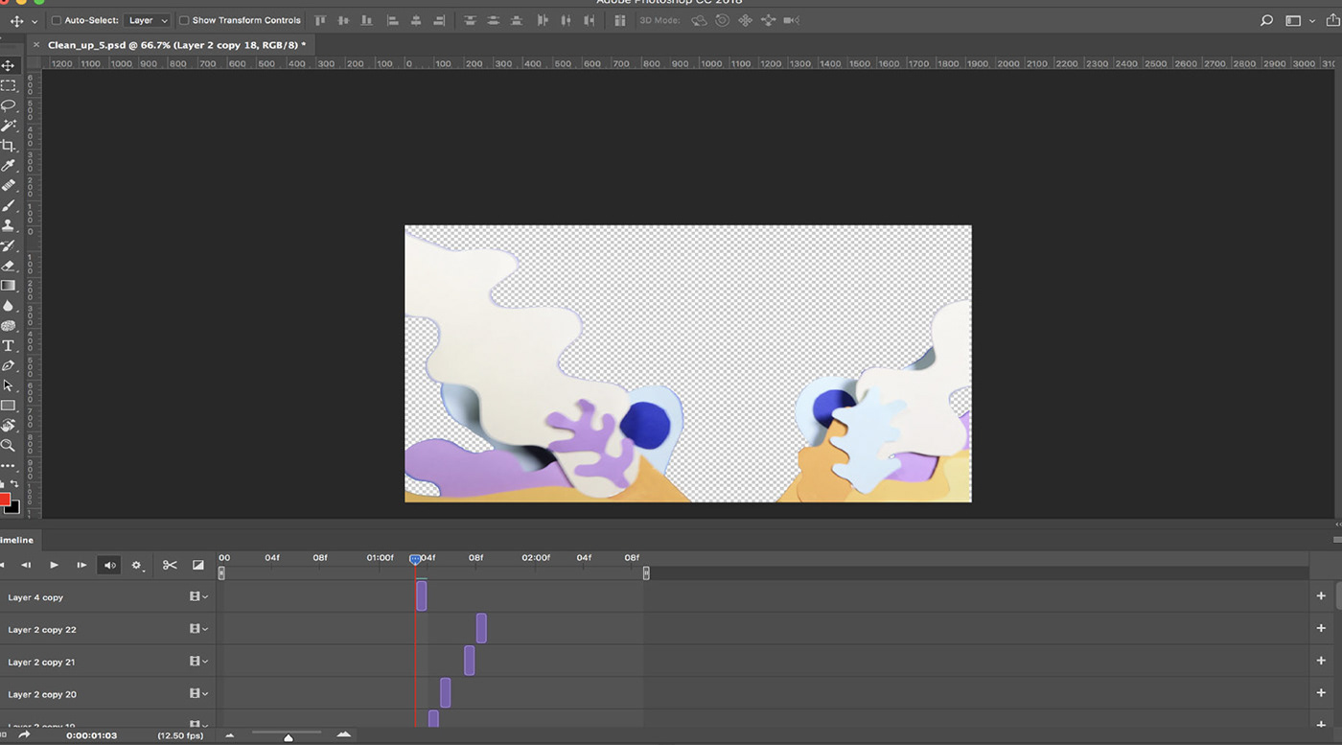Screen dimensions: 1342x745
Task: Switch to the Clean_up_5.psd document tab
Action: (x=177, y=45)
